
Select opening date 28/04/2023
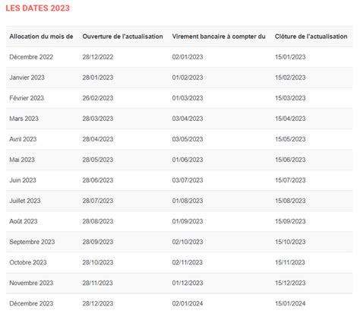(98, 139)
